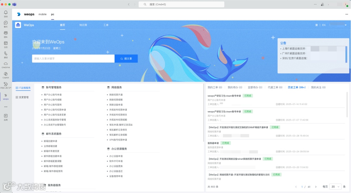Switch language to EN
Screen dimensions: 351x193
pyautogui.click(x=324, y=25)
